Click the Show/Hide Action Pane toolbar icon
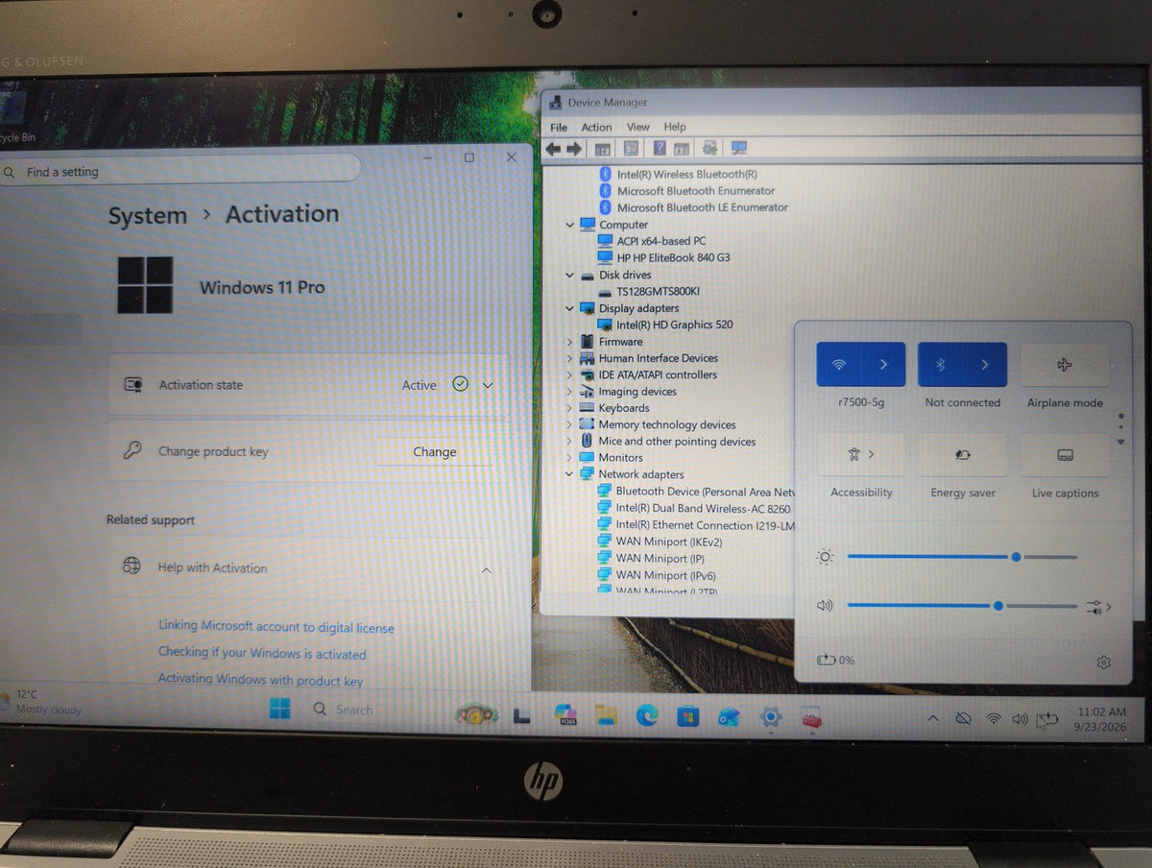This screenshot has width=1152, height=868. [x=682, y=149]
